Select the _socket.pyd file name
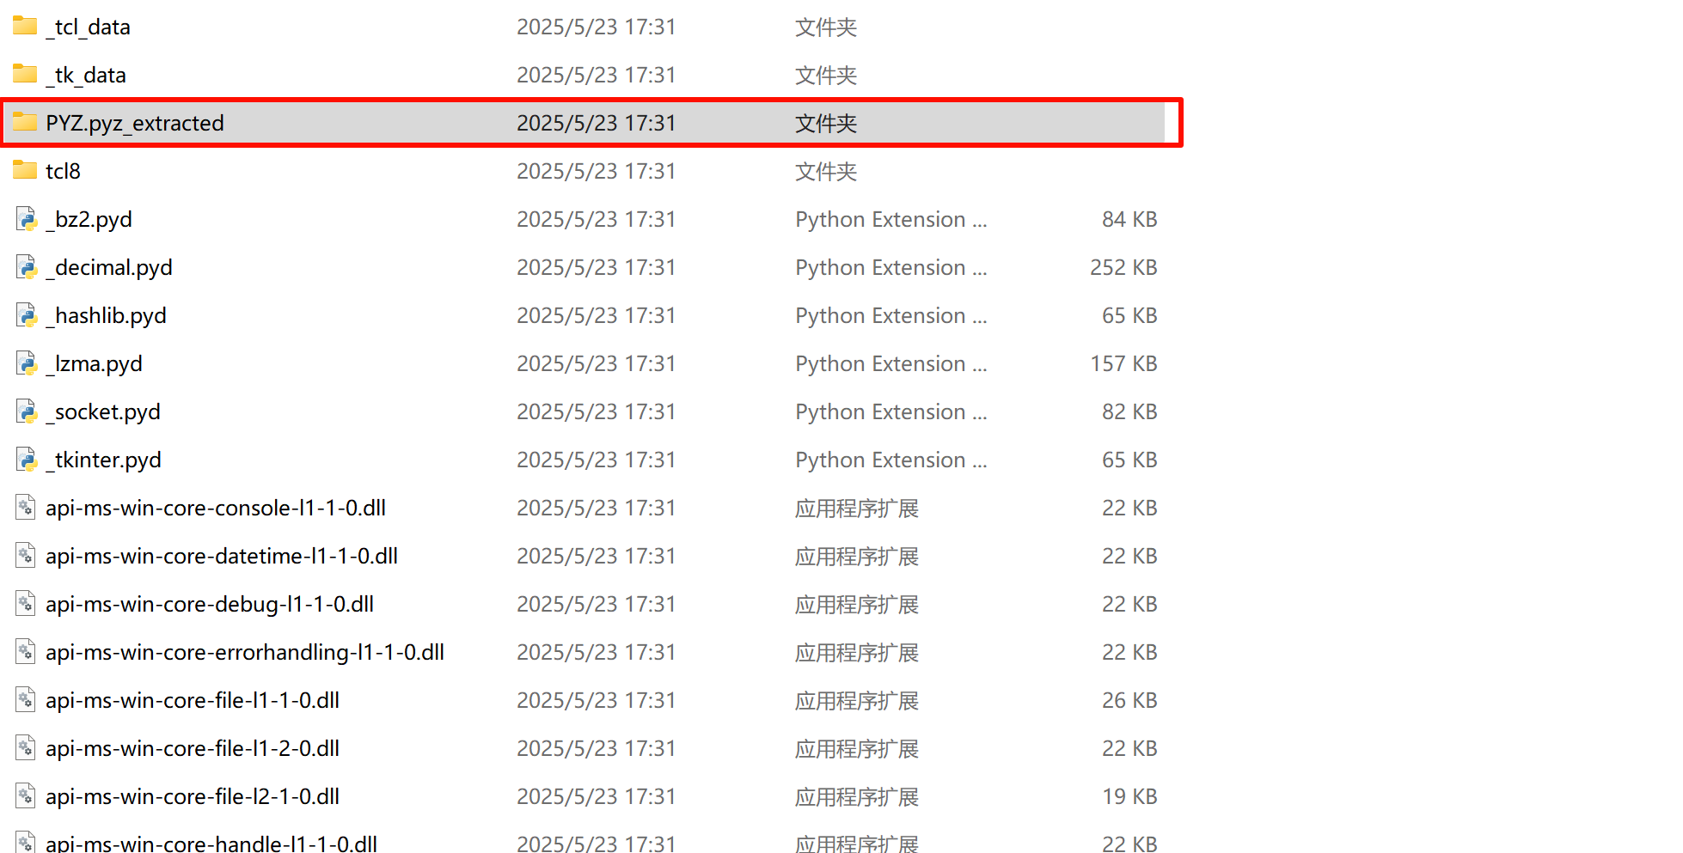This screenshot has height=853, width=1683. point(103,412)
